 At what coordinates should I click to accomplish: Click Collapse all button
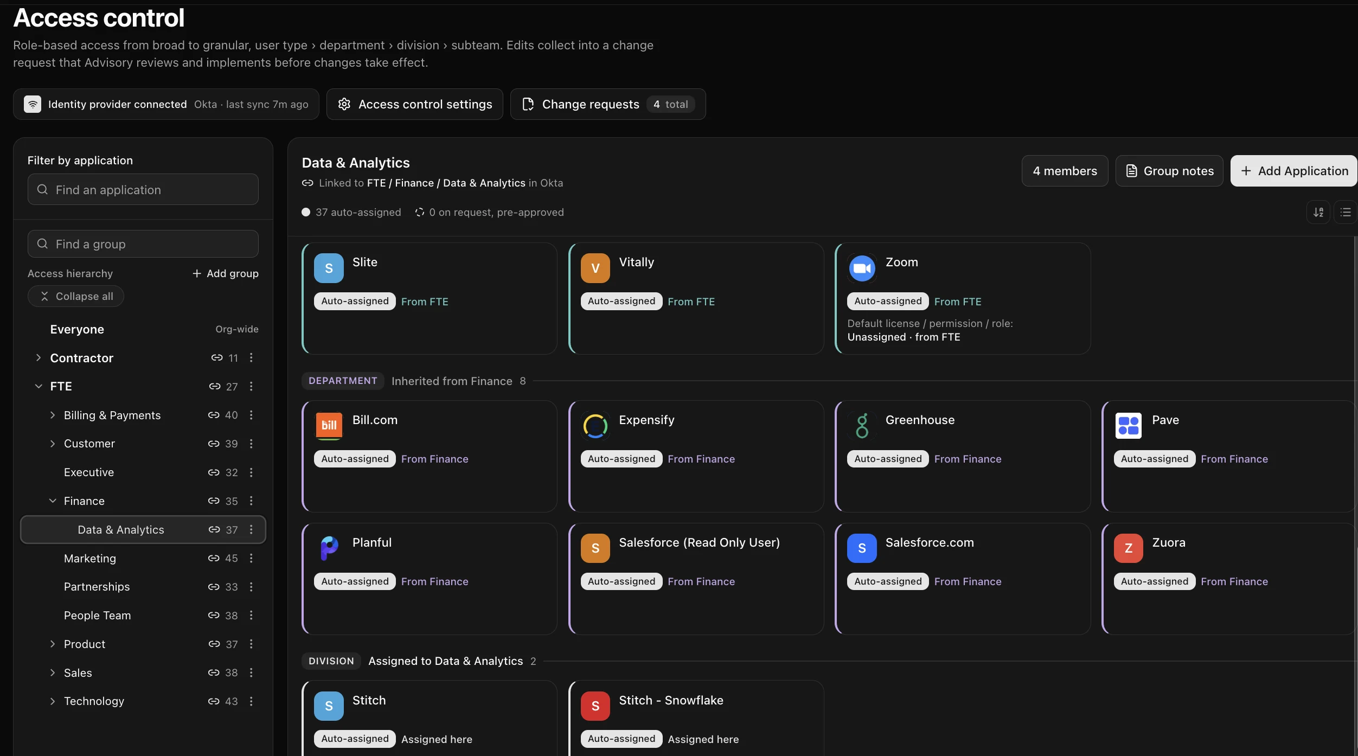tap(76, 296)
